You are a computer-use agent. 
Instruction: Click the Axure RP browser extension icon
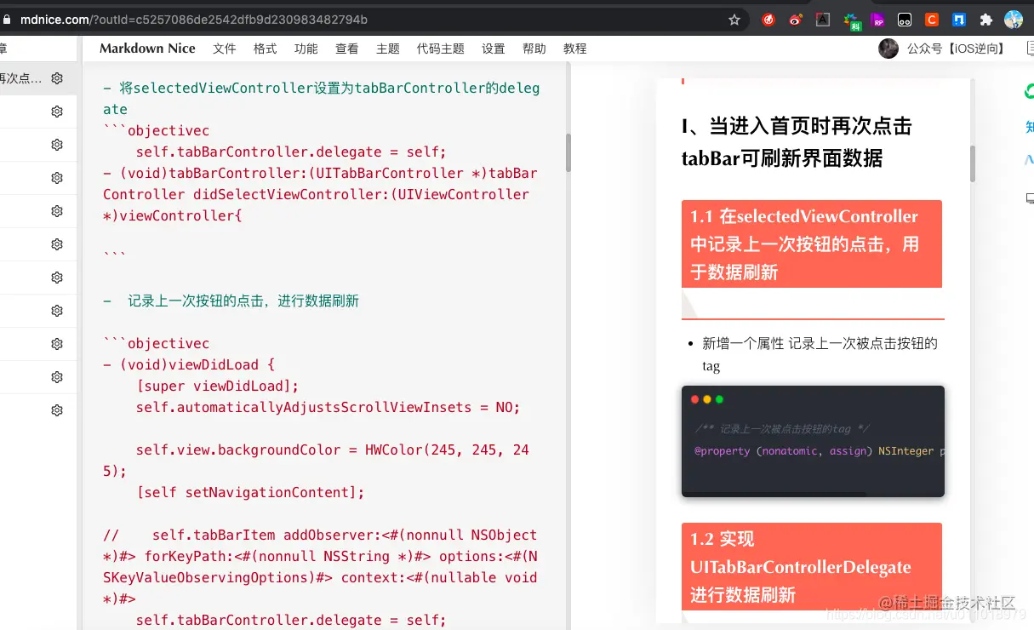click(x=877, y=19)
